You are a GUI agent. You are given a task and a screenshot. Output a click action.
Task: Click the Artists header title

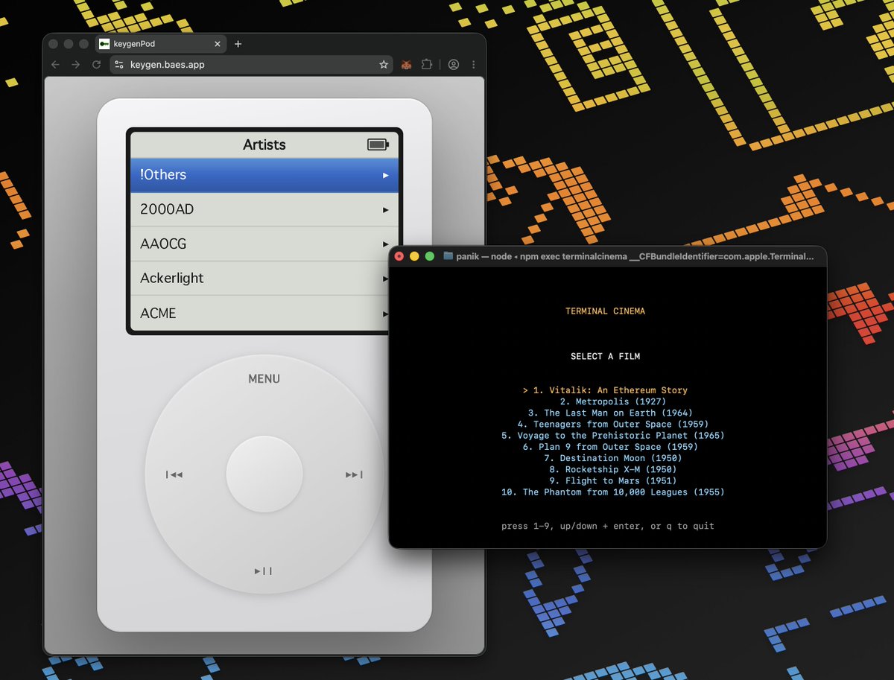pos(264,144)
